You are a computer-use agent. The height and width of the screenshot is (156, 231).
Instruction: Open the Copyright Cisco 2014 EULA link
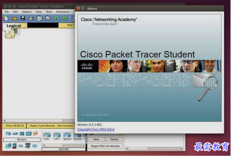[96, 129]
